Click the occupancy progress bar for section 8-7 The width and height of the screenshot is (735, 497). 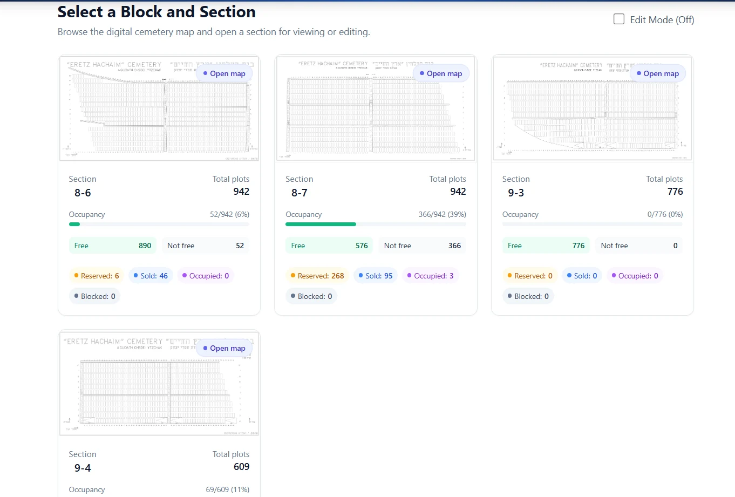[x=376, y=224]
